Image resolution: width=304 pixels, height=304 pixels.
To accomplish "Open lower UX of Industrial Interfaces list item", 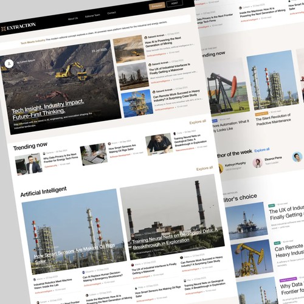I will point(154,269).
